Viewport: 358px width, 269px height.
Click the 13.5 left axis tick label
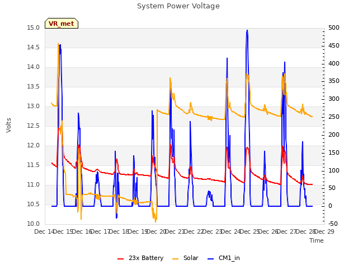(x=34, y=87)
